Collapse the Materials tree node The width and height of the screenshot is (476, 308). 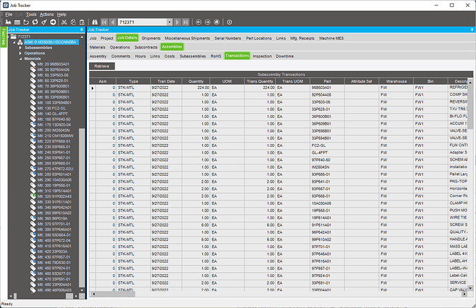coord(20,59)
